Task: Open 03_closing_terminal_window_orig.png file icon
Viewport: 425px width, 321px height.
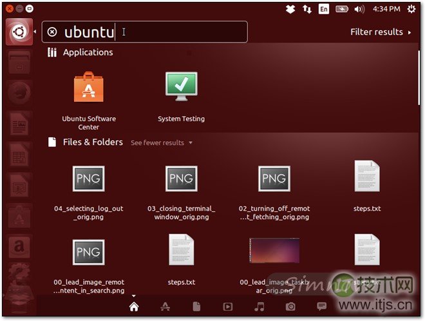Action: [x=182, y=179]
